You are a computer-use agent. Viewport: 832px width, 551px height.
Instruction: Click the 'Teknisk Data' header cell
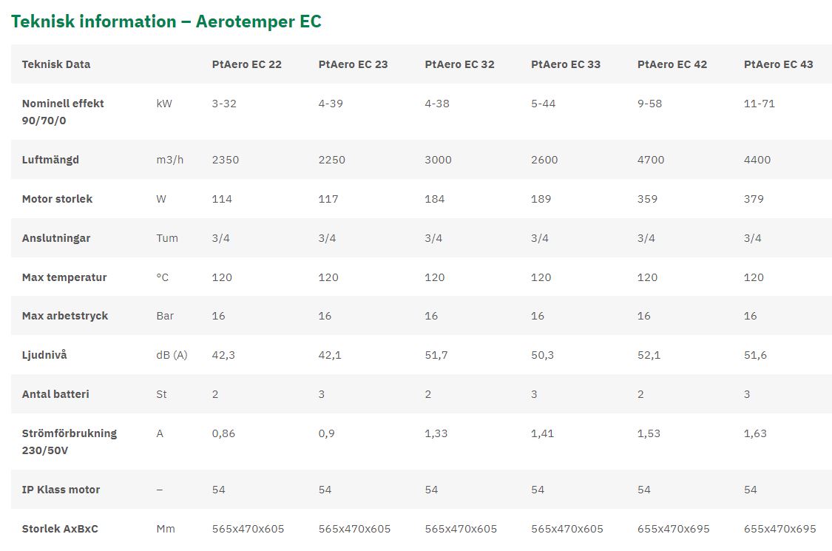56,64
